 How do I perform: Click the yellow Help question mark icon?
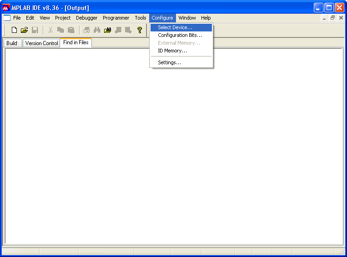click(x=140, y=30)
